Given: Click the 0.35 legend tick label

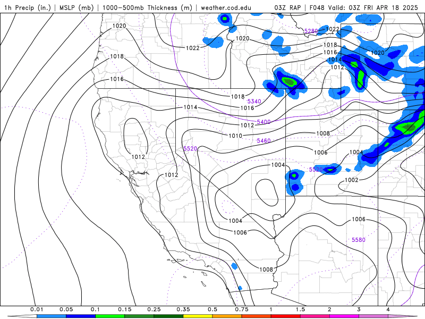Looking at the screenshot, I should coord(183,309).
